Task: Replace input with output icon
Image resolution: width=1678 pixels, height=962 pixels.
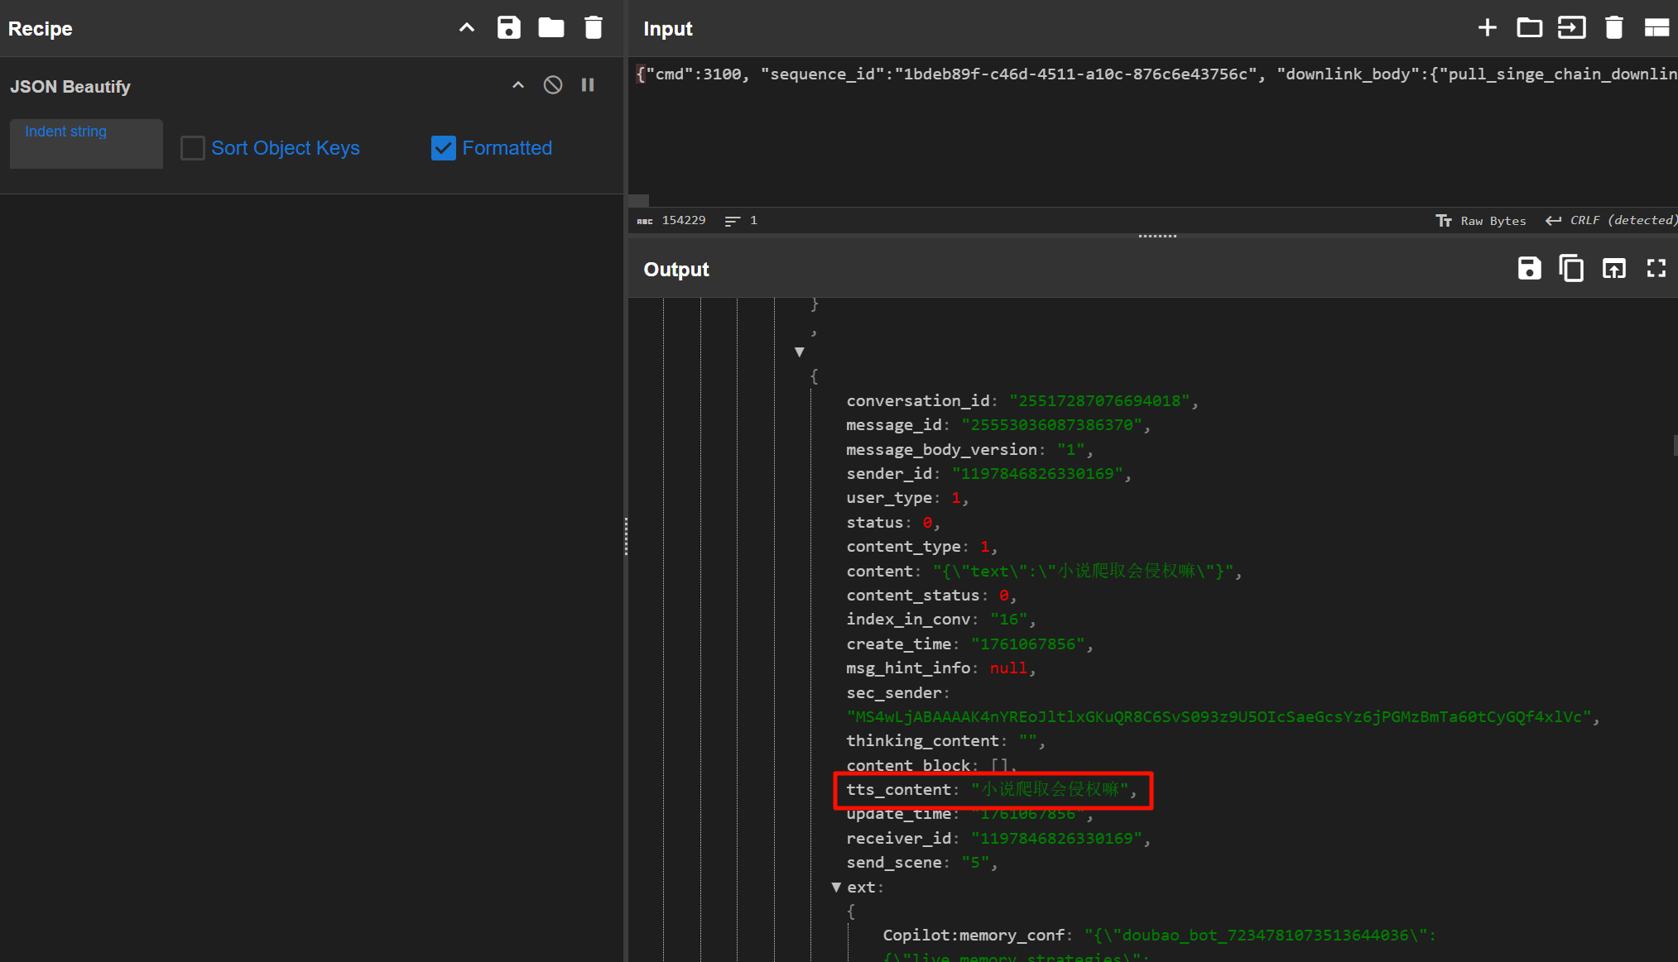Action: (x=1613, y=268)
